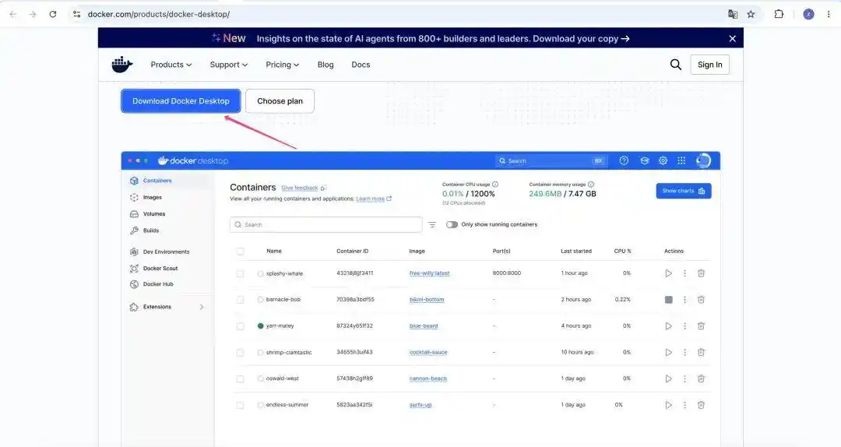Open more actions for oswald-west row

point(684,378)
